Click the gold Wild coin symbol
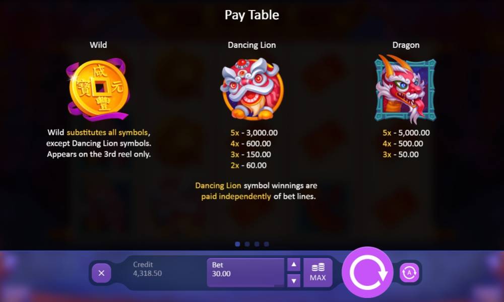504x302 pixels. point(98,89)
